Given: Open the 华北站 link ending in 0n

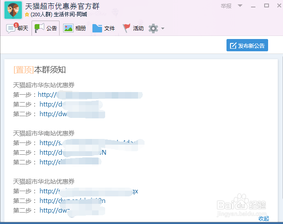Looking at the screenshot, I should pos(72,201).
